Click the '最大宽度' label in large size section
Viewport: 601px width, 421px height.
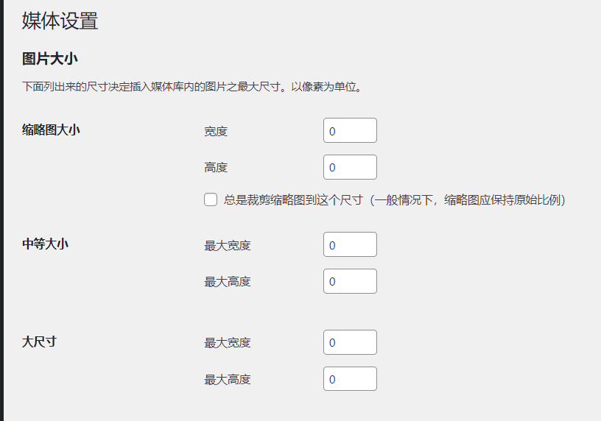coord(228,343)
